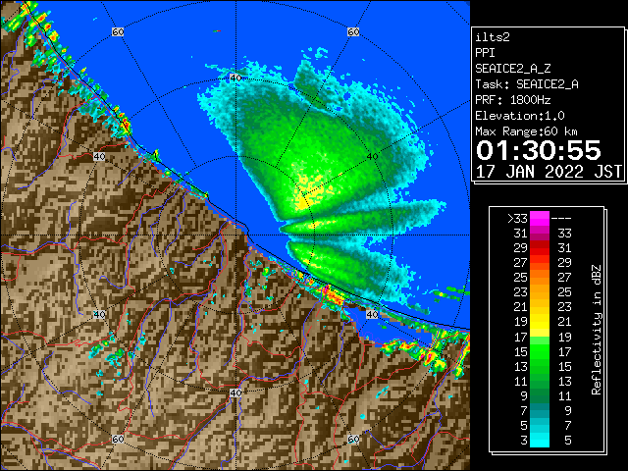This screenshot has width=628, height=471.
Task: Click the "40" range label due south of center
Action: pyautogui.click(x=235, y=392)
